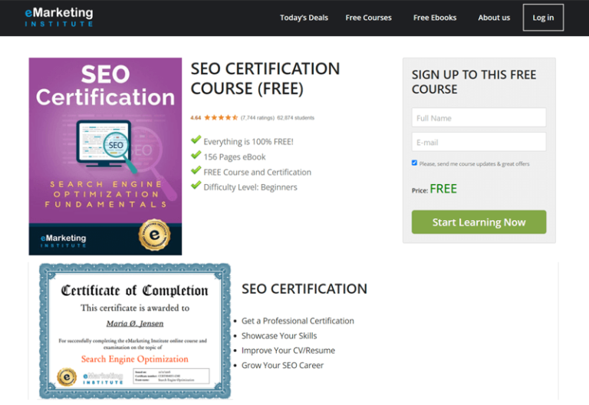The image size is (589, 405).
Task: Click the gold eMarketing badge on course cover
Action: (x=154, y=235)
